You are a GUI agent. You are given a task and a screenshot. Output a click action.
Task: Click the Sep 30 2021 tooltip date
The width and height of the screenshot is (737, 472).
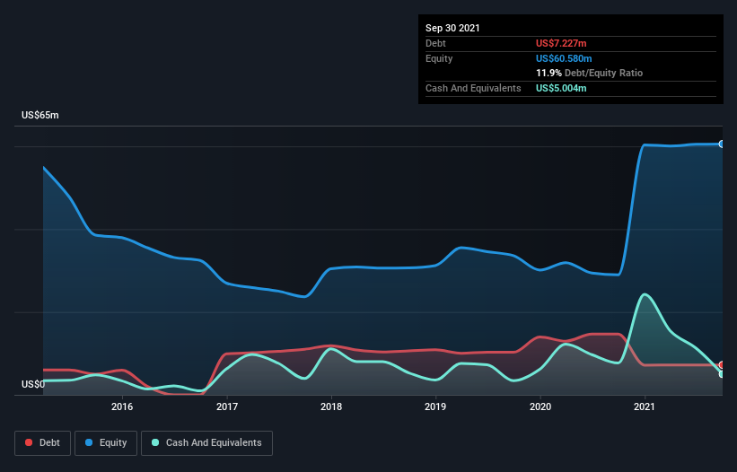(x=452, y=28)
